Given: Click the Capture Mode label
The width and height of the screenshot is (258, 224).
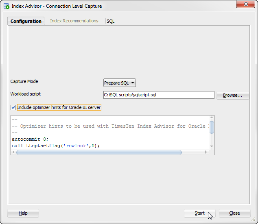Looking at the screenshot, I should coord(24,81).
